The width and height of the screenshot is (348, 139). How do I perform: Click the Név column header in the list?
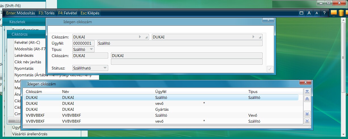click(66, 92)
